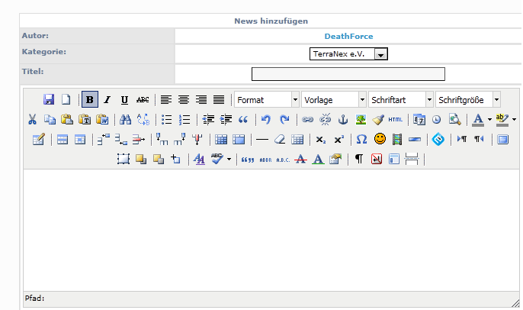
Task: Paste as plain text icon
Action: 85,119
